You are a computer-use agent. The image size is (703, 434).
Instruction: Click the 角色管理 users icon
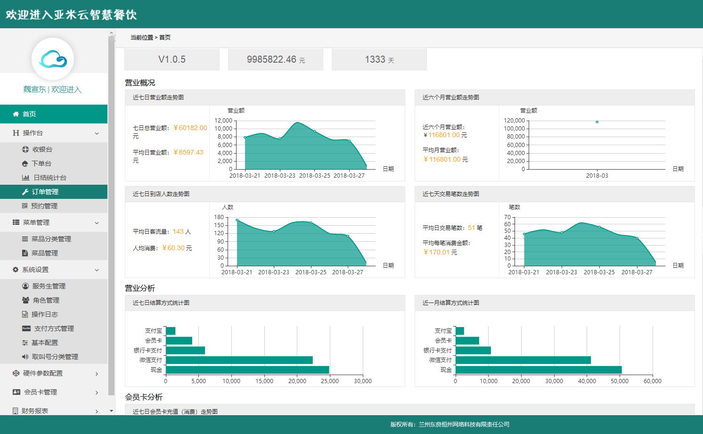point(25,300)
